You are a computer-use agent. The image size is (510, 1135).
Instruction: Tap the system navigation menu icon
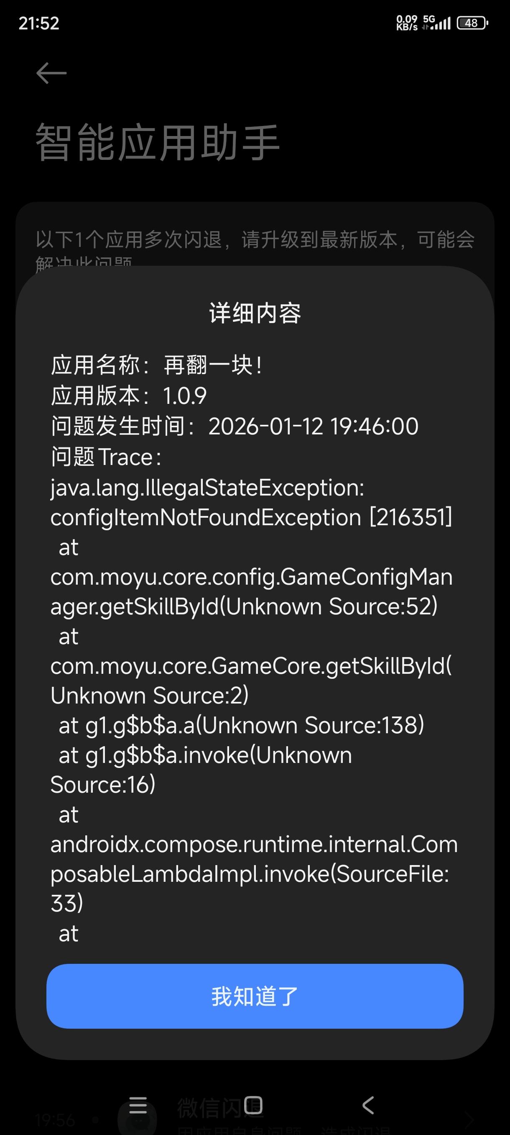coord(138,1105)
